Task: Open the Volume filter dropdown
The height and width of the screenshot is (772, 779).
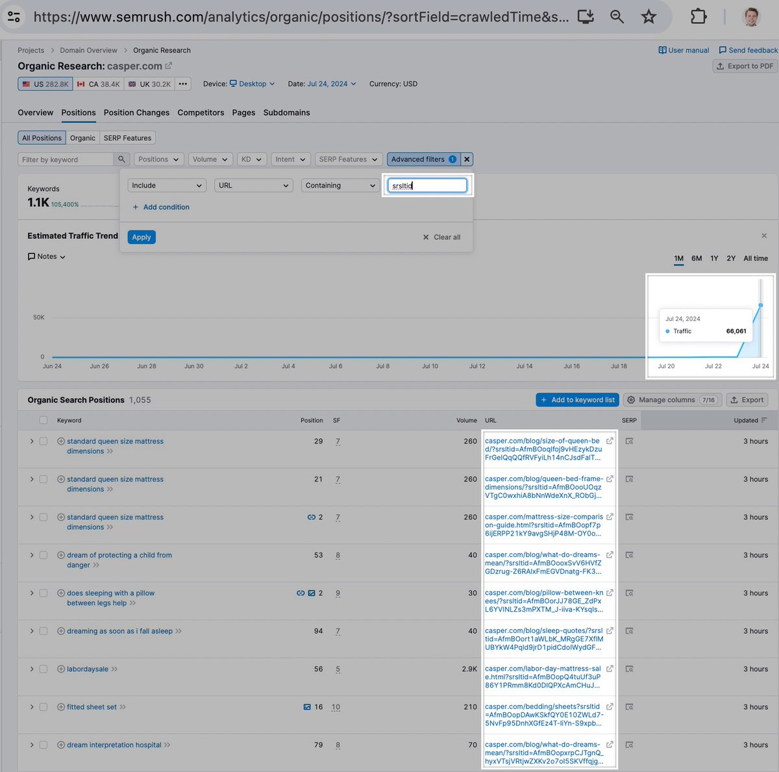Action: [210, 159]
